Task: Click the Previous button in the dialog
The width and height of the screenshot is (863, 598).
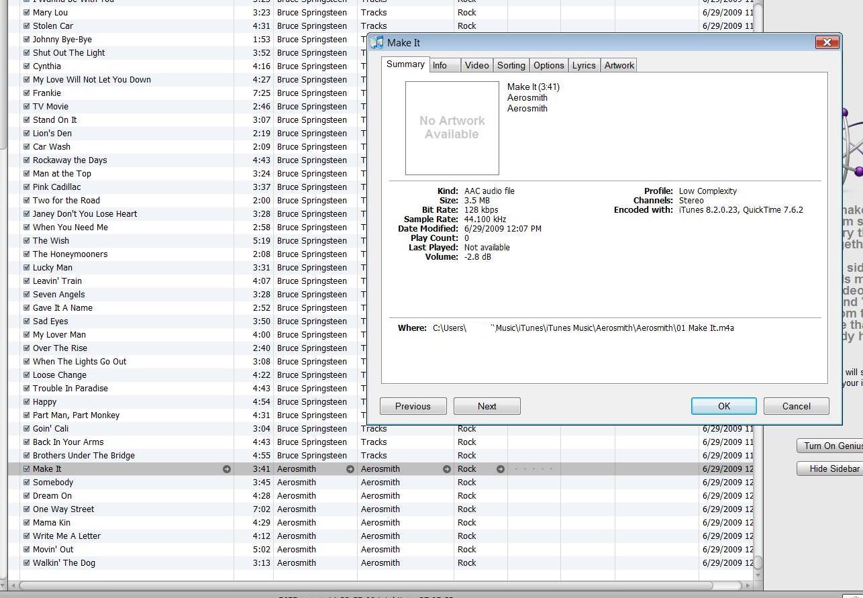Action: 413,406
